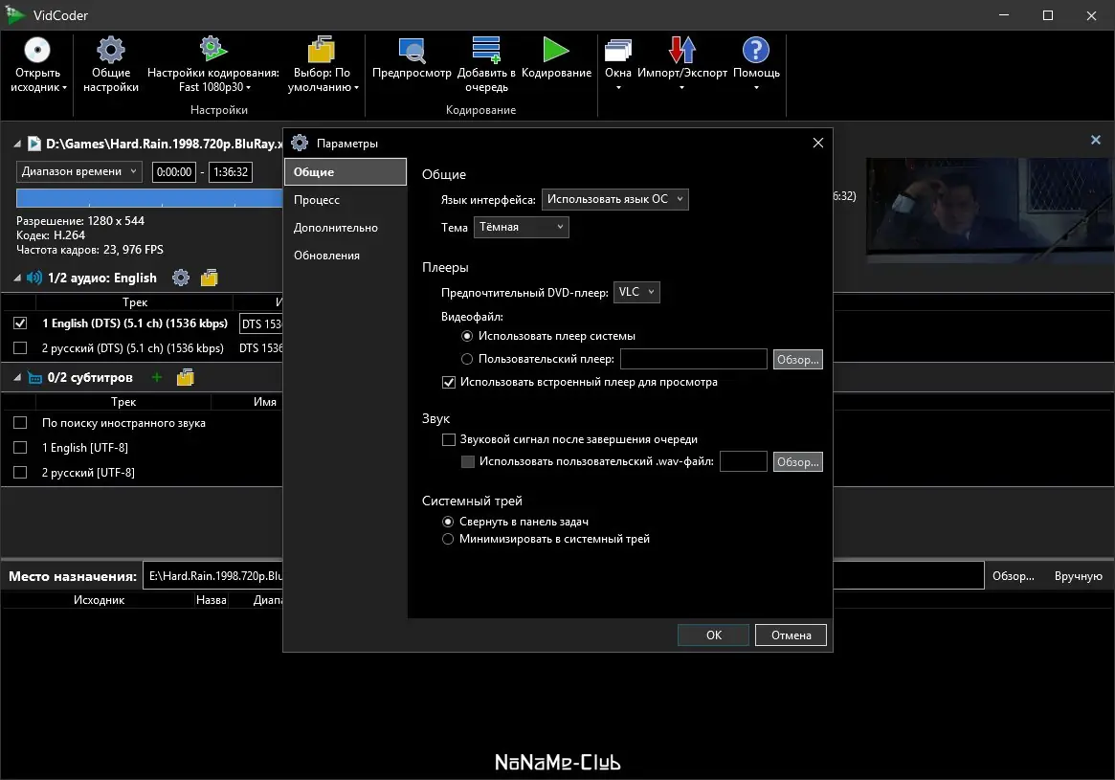Collapse the source file section triangle
Image resolution: width=1115 pixels, height=780 pixels.
[17, 144]
